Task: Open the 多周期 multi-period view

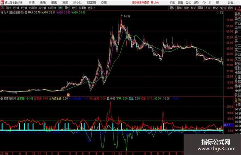Action: click(82, 8)
